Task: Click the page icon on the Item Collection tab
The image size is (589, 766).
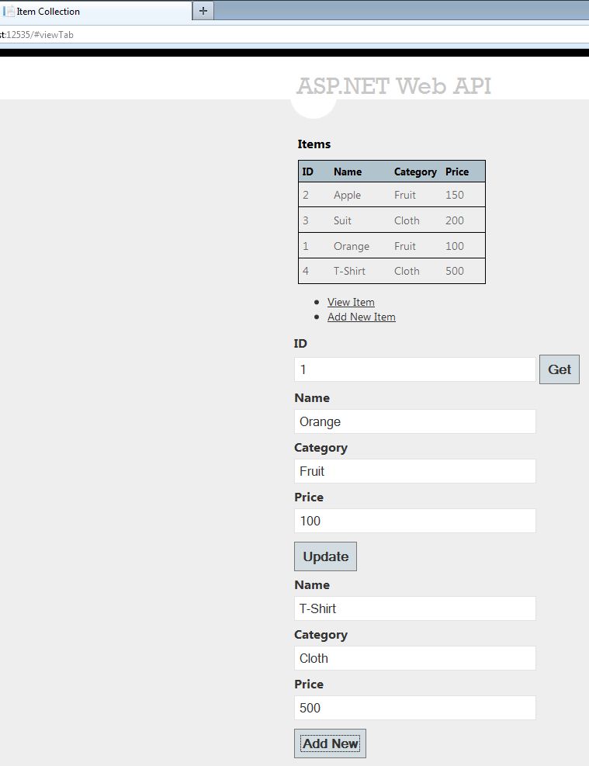Action: click(9, 11)
